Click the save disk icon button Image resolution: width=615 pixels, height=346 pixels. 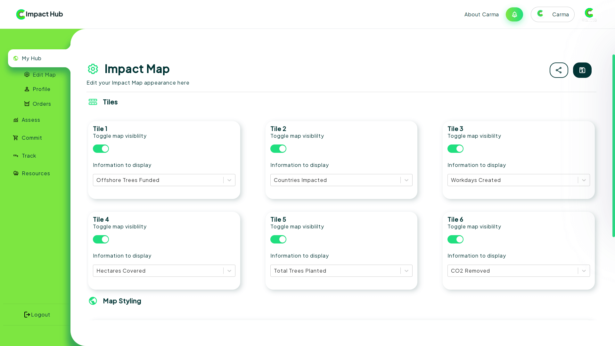[582, 70]
